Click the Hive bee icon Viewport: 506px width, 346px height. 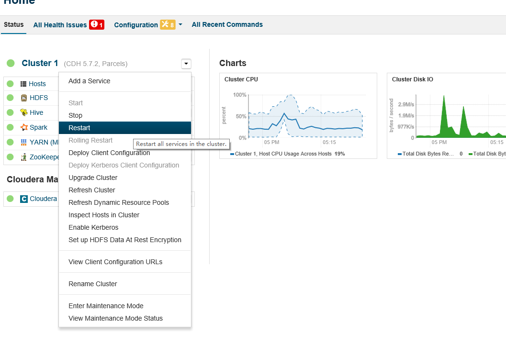click(x=23, y=112)
